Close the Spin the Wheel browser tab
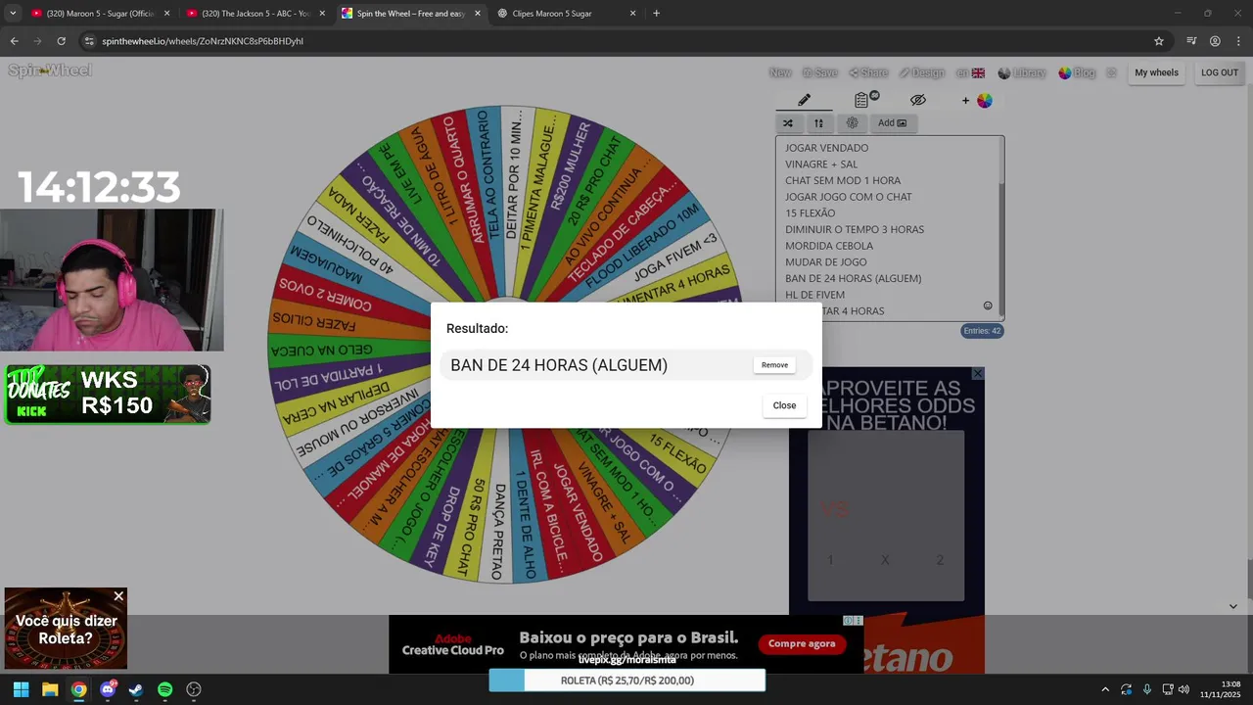 [x=478, y=14]
